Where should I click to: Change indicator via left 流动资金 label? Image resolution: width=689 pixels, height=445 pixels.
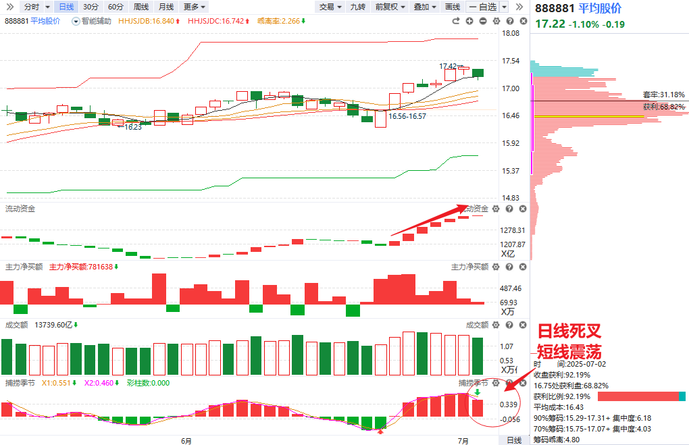coord(20,209)
